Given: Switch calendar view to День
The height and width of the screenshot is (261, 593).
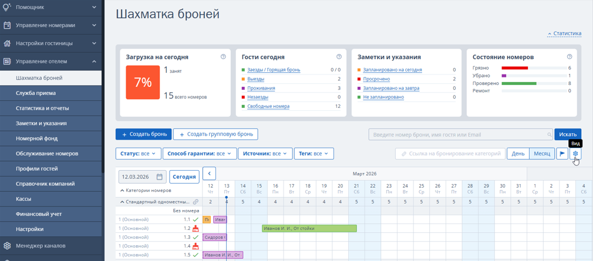Looking at the screenshot, I should (518, 154).
